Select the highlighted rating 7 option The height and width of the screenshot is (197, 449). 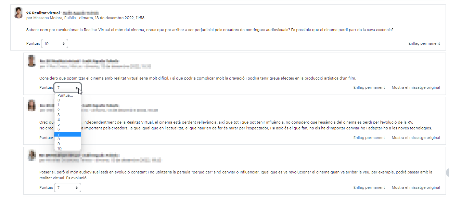(67, 134)
